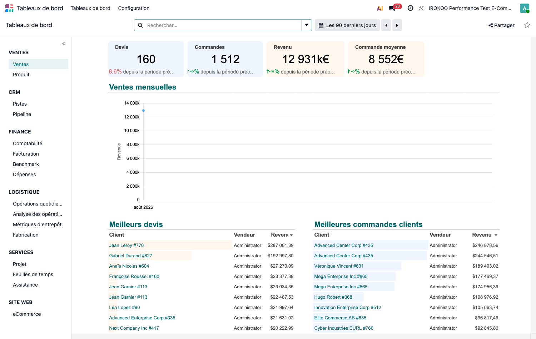Collapse the sidebar with double chevron icon
The width and height of the screenshot is (536, 339).
[64, 44]
